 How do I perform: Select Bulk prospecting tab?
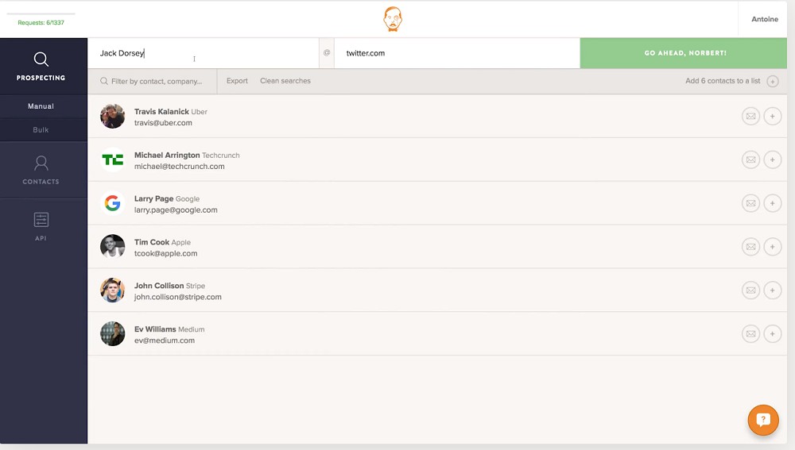(41, 130)
